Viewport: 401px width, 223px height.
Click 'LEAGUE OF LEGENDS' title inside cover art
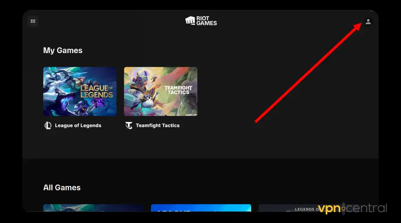point(97,88)
